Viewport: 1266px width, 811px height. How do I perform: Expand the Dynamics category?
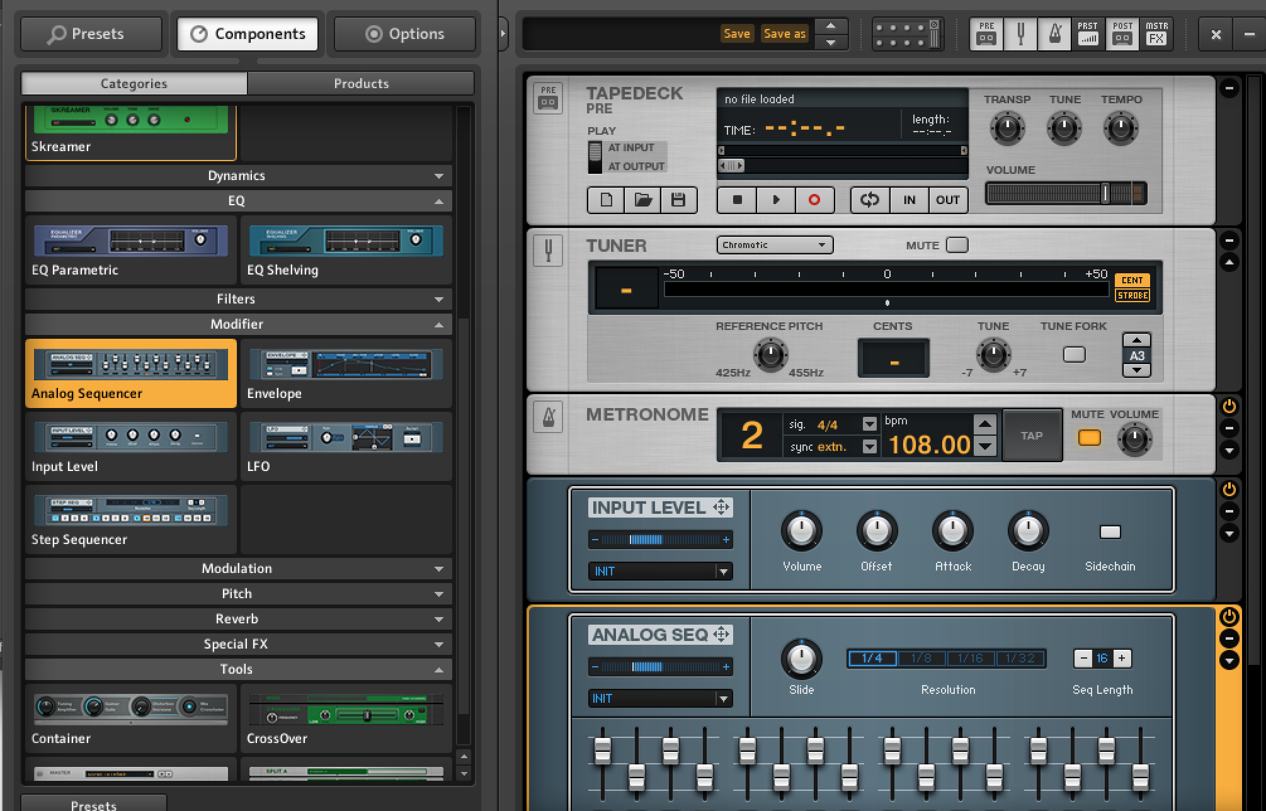click(239, 176)
